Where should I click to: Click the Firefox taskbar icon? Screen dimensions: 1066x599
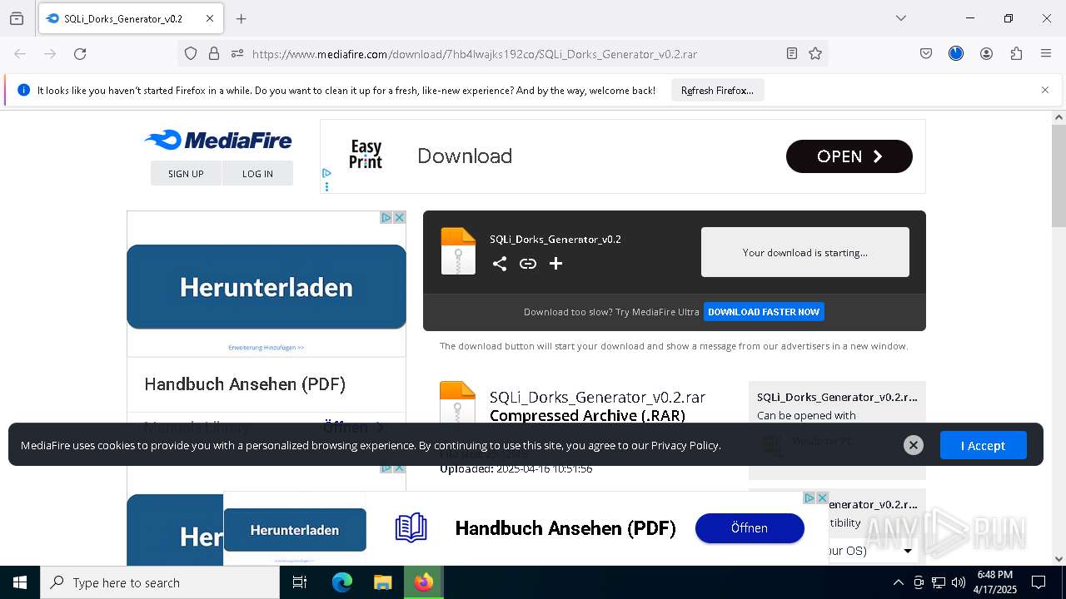pos(424,582)
